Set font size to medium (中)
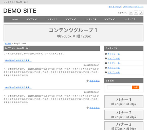Screen dimensions: 147x130 (x=136, y=13)
